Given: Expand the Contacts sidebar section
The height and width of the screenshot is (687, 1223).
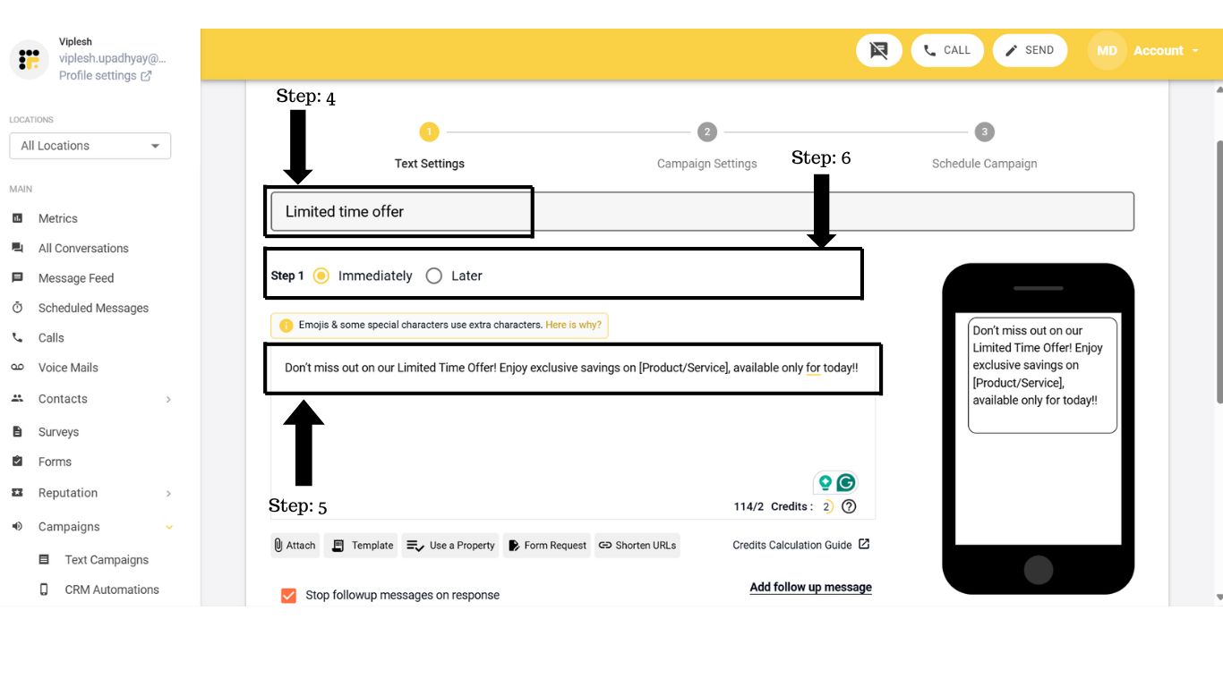Looking at the screenshot, I should pos(62,399).
